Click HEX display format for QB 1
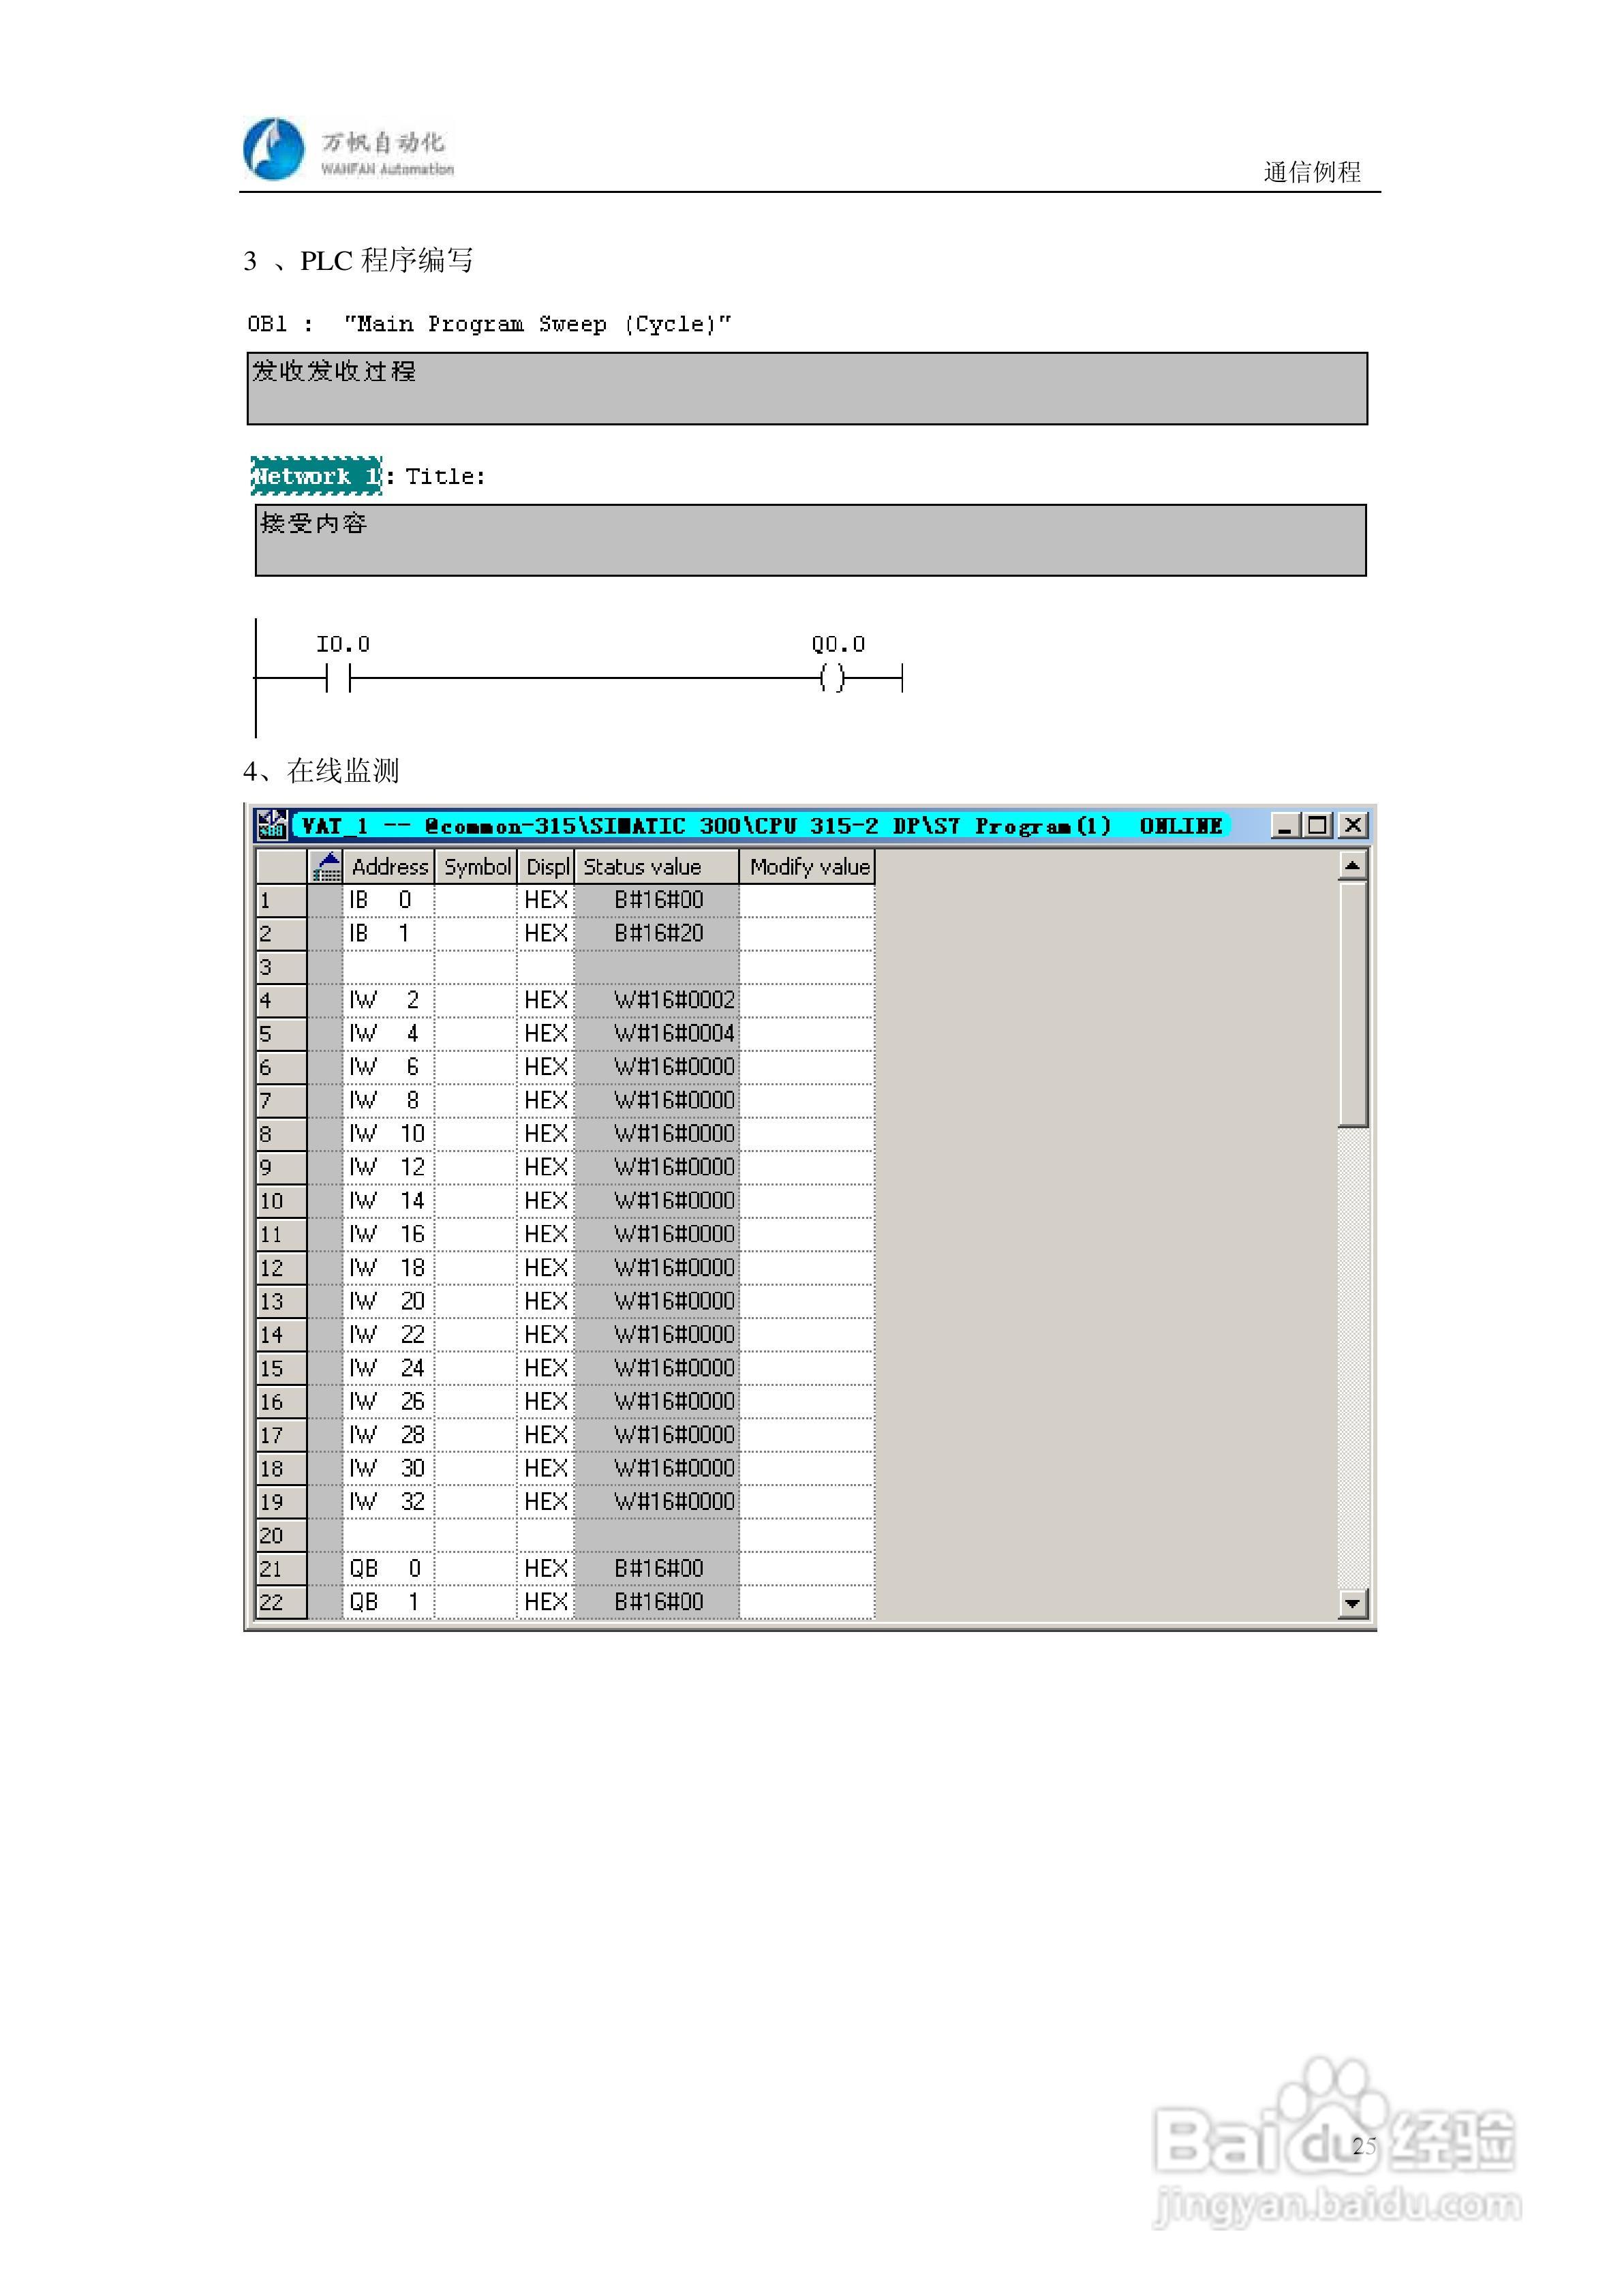The image size is (1622, 2296). click(546, 1603)
